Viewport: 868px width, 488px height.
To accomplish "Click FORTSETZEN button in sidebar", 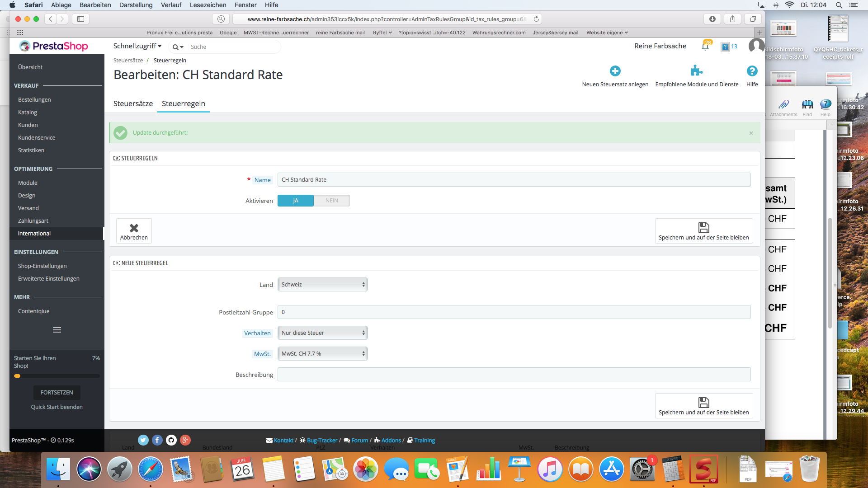I will 57,392.
